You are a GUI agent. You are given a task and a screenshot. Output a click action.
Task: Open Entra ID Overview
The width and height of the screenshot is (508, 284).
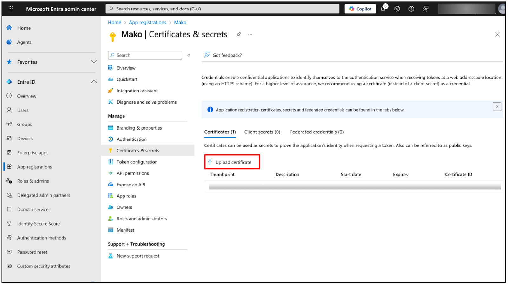[27, 96]
